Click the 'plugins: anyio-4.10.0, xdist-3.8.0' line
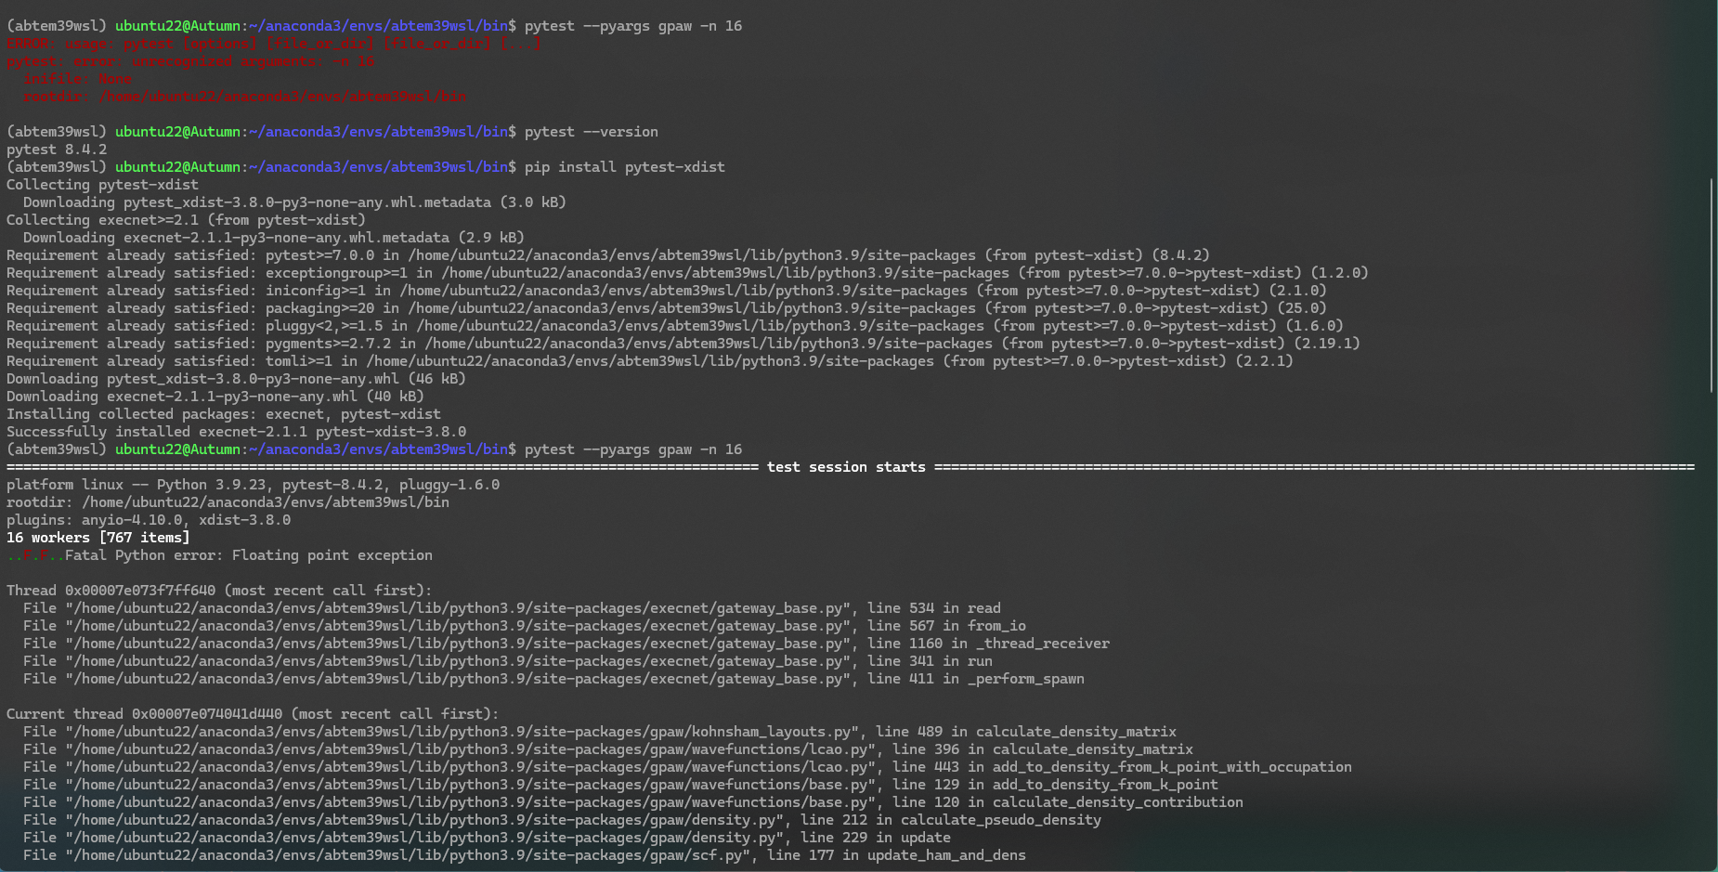This screenshot has height=872, width=1718. [x=149, y=520]
